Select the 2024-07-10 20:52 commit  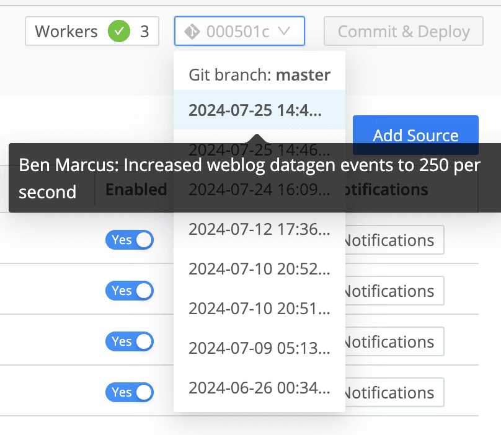[x=259, y=268]
